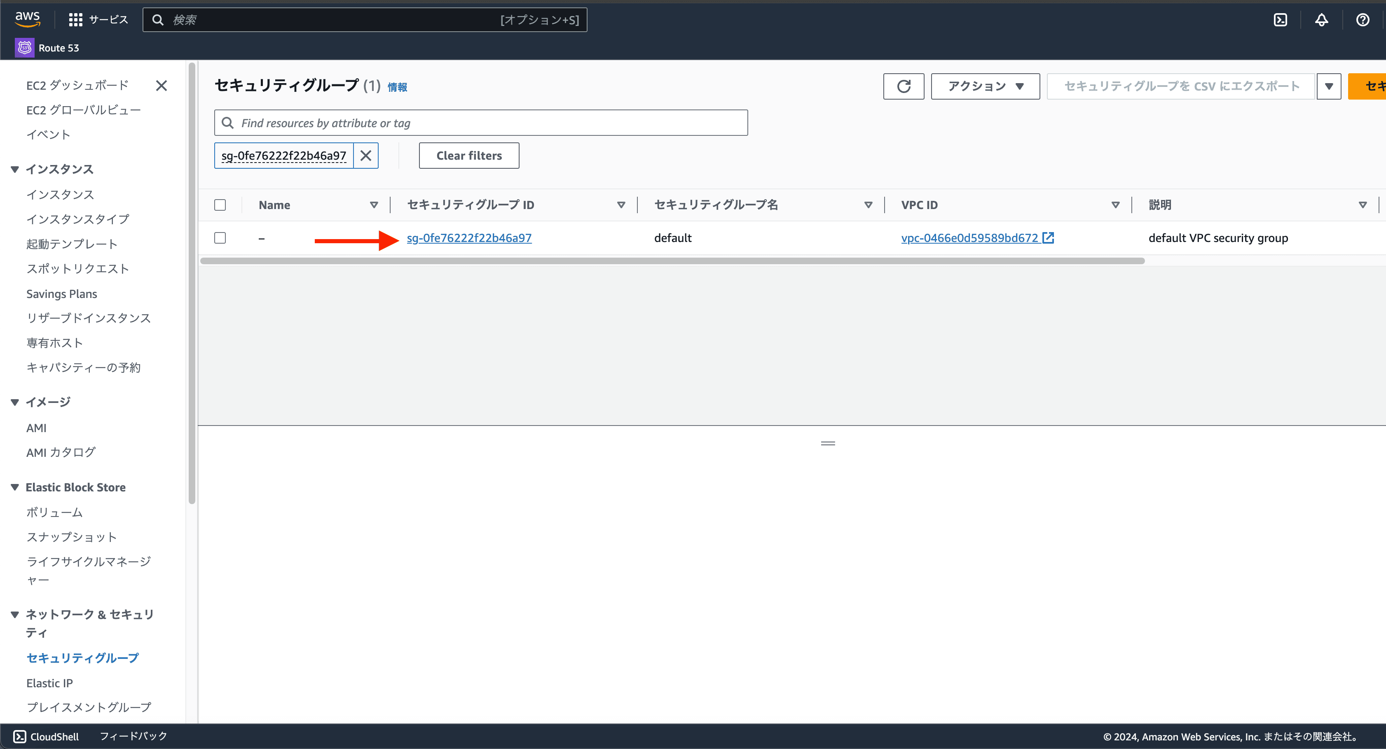Collapse the インスタンス section
This screenshot has height=749, width=1386.
pyautogui.click(x=14, y=169)
